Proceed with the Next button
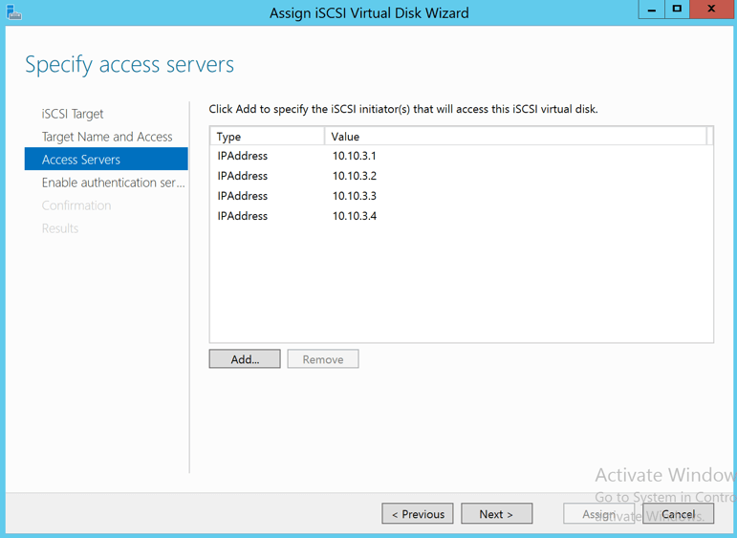 (496, 514)
